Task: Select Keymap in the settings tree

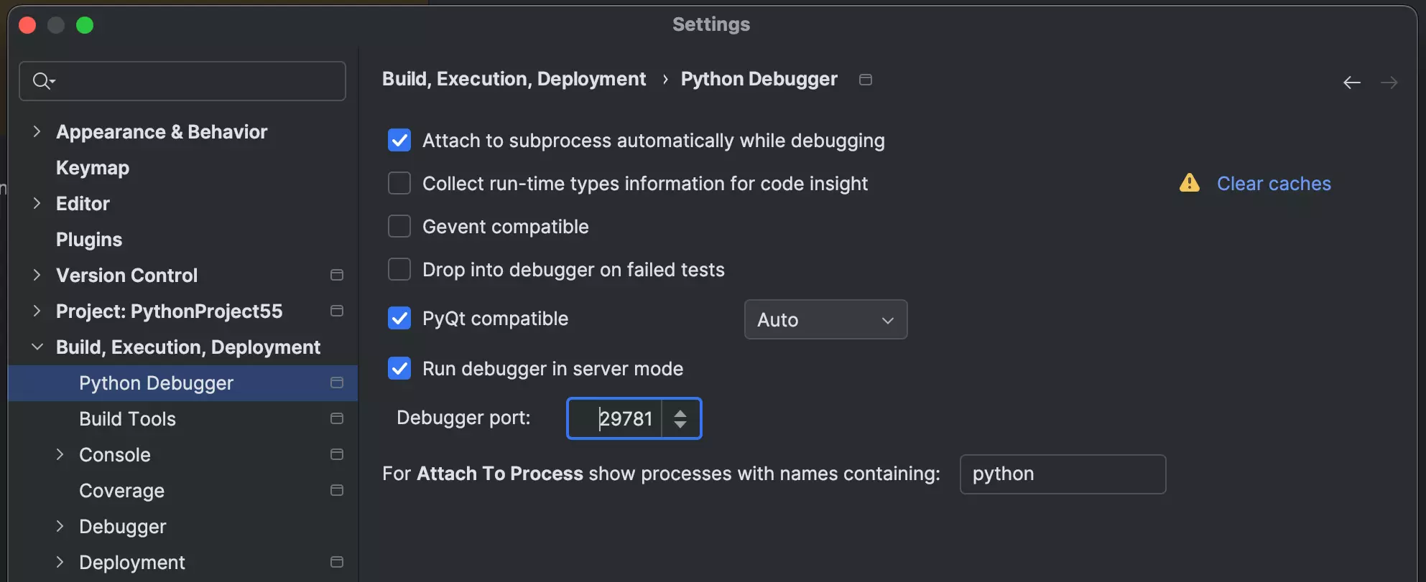Action: point(93,168)
